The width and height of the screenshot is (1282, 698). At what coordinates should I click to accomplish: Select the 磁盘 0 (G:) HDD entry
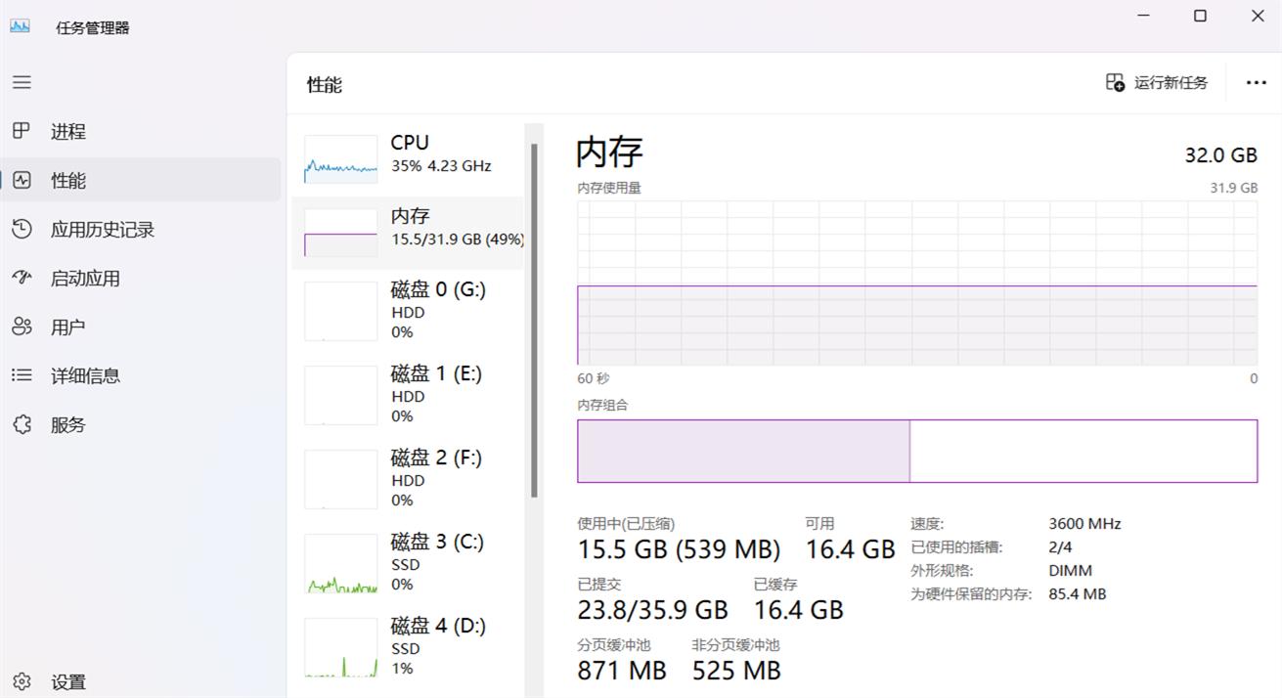pos(411,310)
